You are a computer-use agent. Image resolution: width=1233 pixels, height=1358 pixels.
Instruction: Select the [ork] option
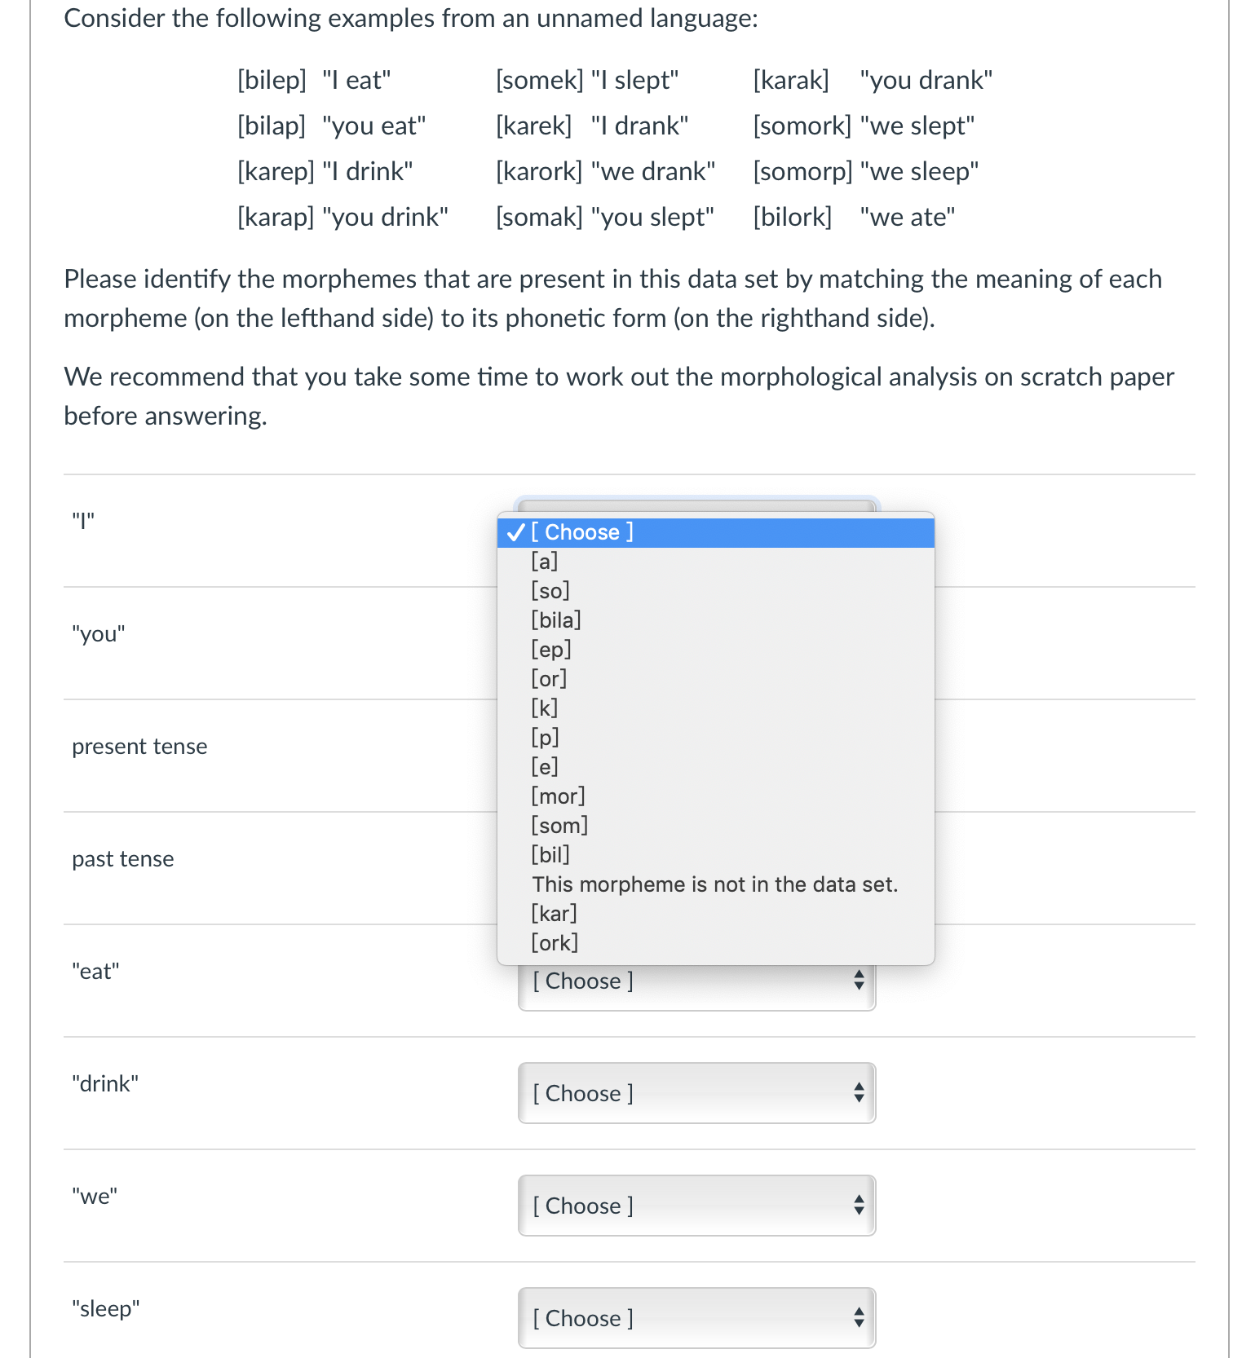715,942
